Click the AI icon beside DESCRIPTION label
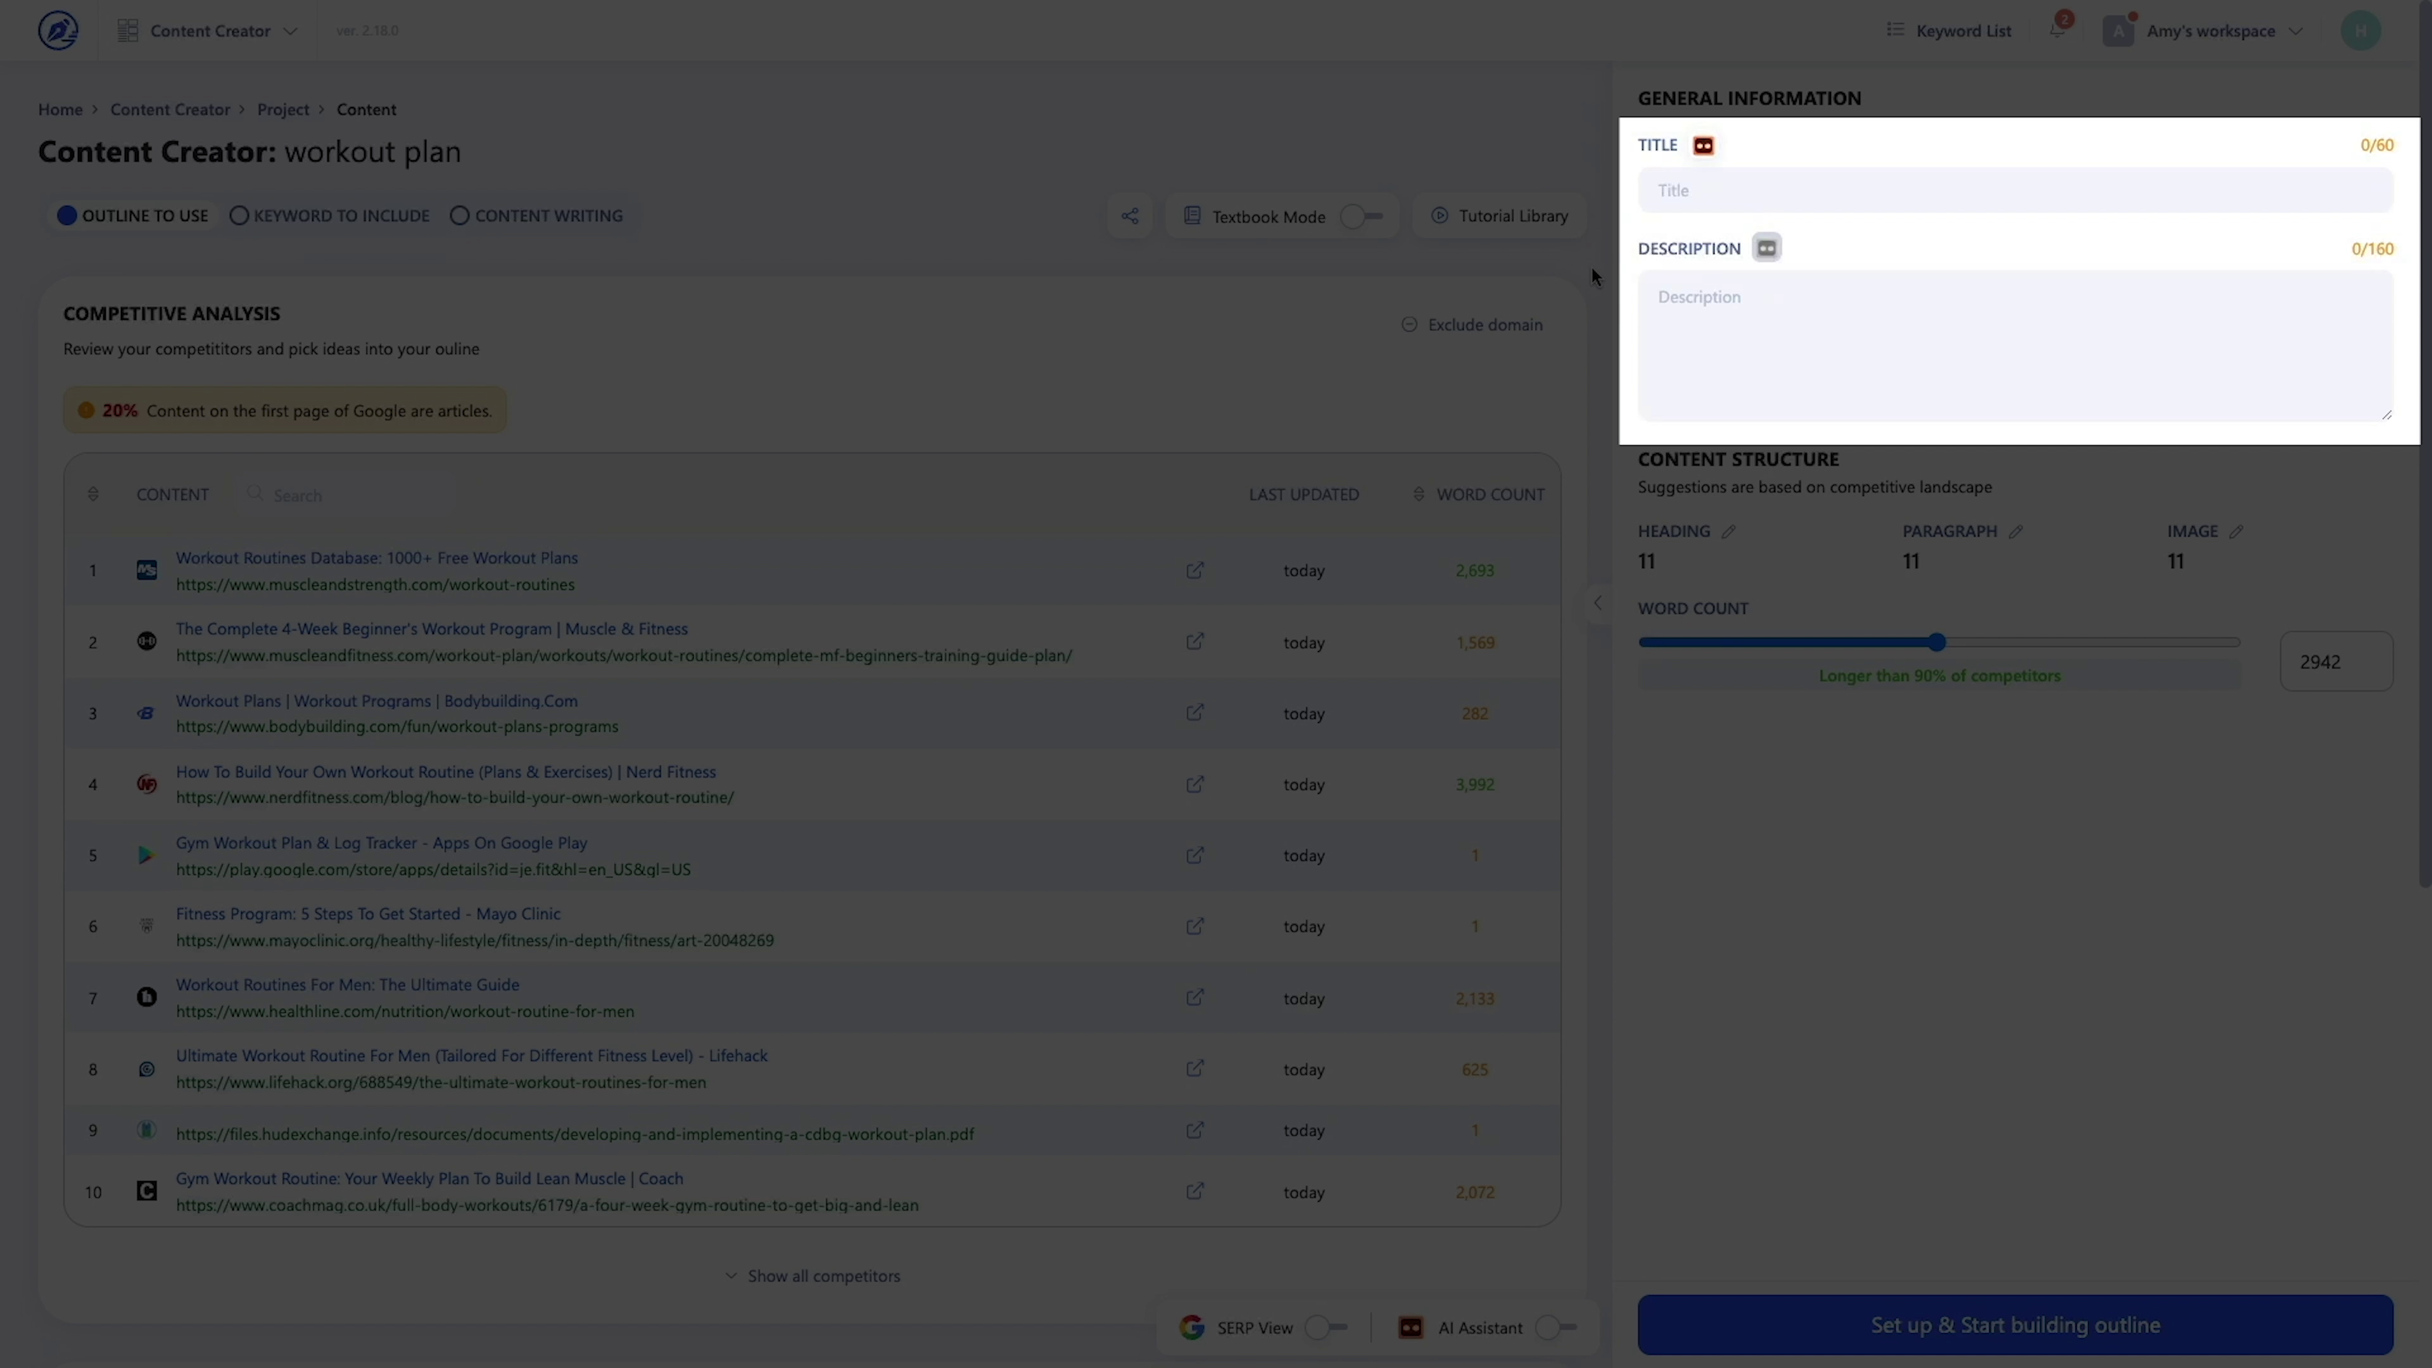This screenshot has height=1368, width=2432. tap(1766, 248)
